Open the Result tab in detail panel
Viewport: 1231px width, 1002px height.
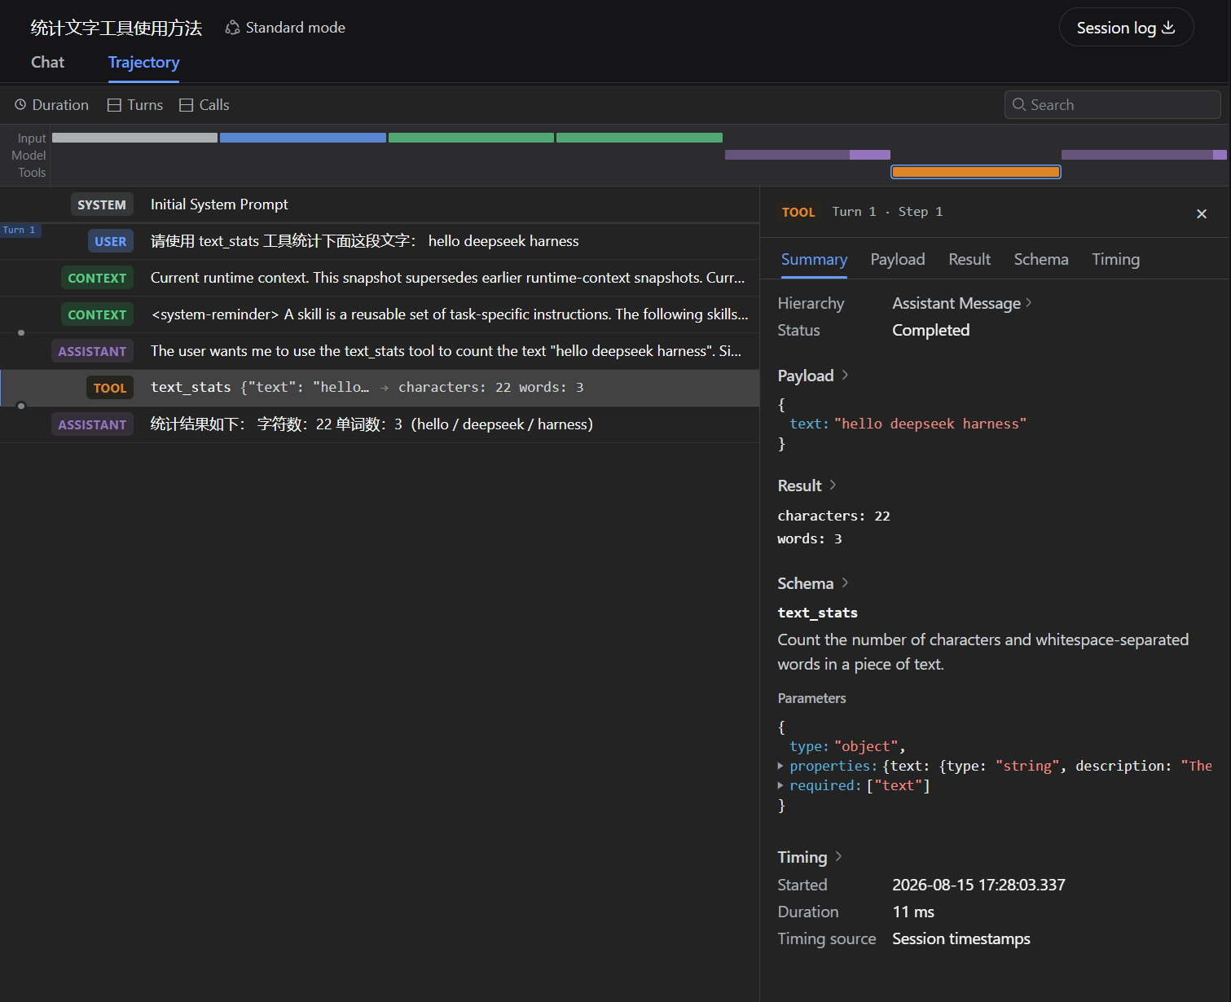(969, 259)
